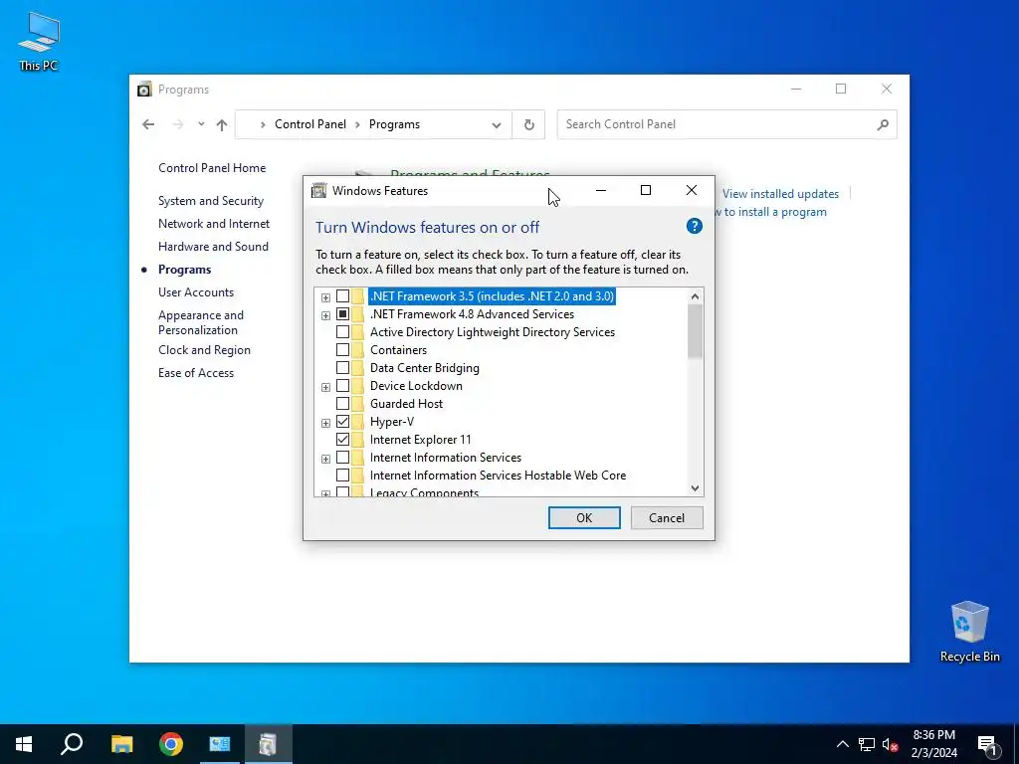
Task: Show hidden system tray icons
Action: pos(842,744)
